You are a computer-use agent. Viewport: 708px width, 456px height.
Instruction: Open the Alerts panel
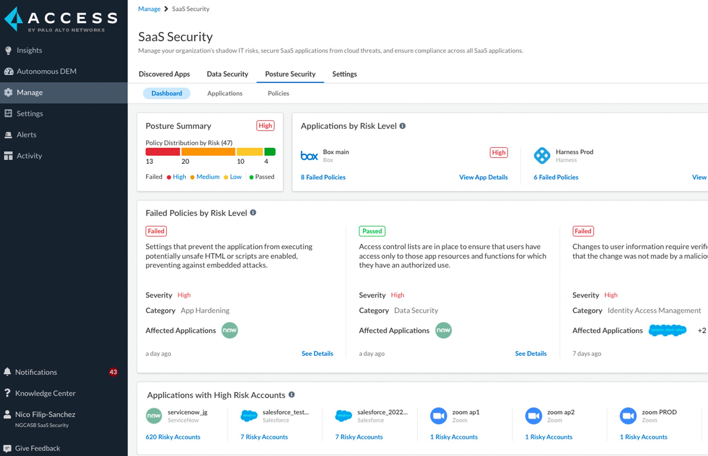pos(27,134)
